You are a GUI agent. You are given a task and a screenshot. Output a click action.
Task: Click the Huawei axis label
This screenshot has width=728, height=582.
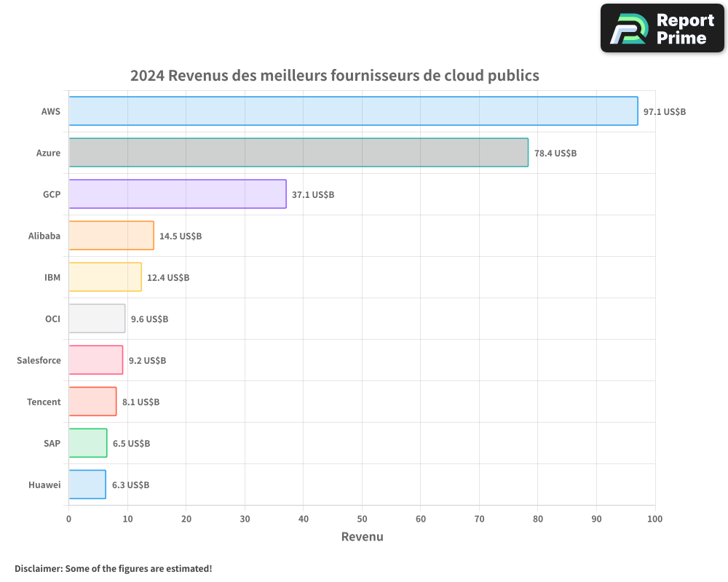tap(44, 485)
